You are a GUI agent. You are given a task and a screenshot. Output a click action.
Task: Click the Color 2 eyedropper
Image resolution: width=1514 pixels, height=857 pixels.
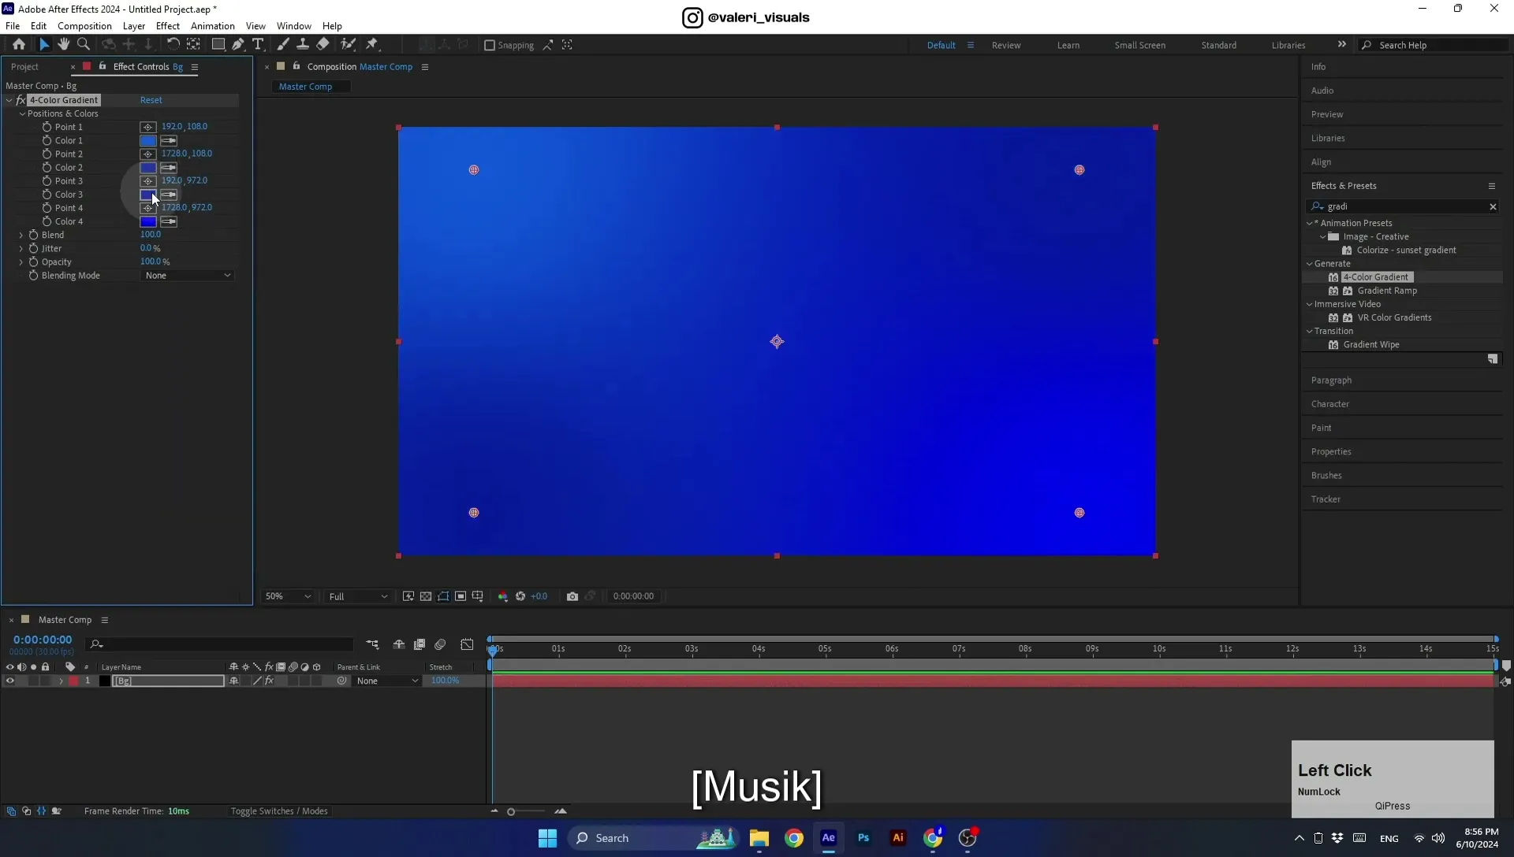click(169, 168)
